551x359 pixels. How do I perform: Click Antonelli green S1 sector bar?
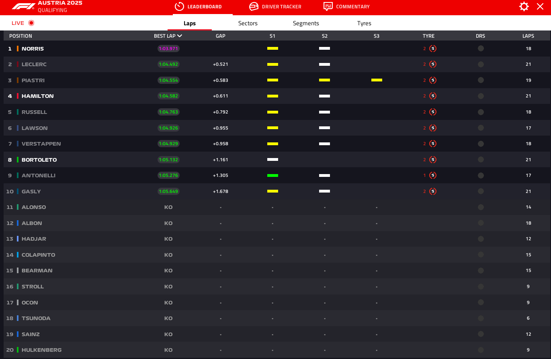click(x=272, y=175)
